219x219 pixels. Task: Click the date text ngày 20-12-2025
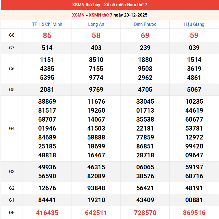[x=130, y=15]
